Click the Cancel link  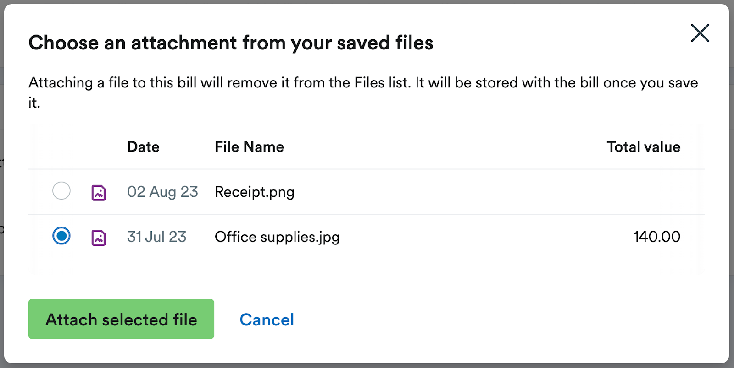tap(267, 319)
